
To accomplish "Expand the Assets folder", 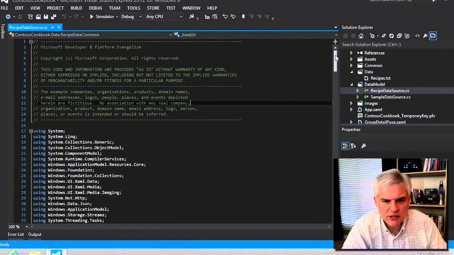I will click(x=351, y=59).
